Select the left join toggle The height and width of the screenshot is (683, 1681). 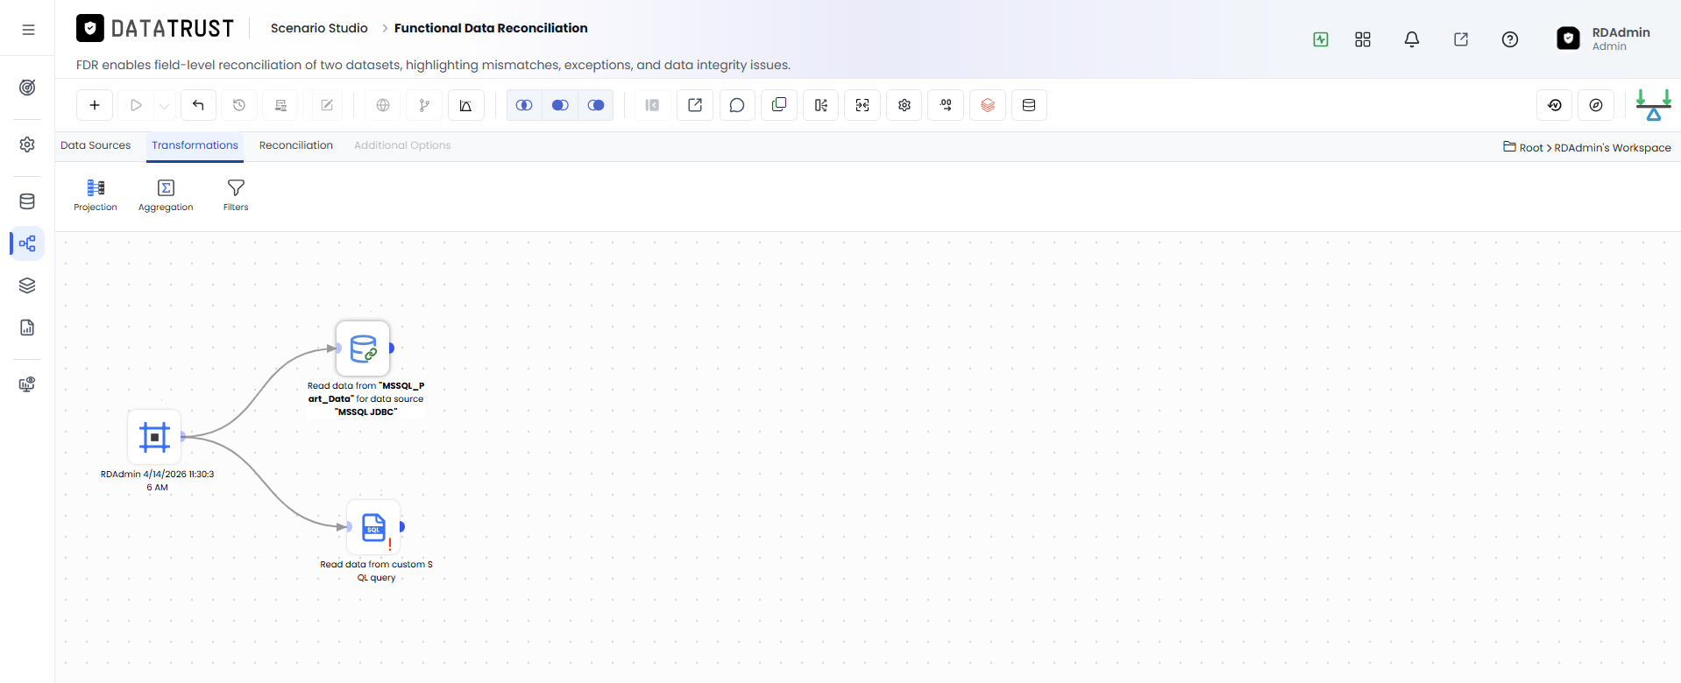(560, 105)
